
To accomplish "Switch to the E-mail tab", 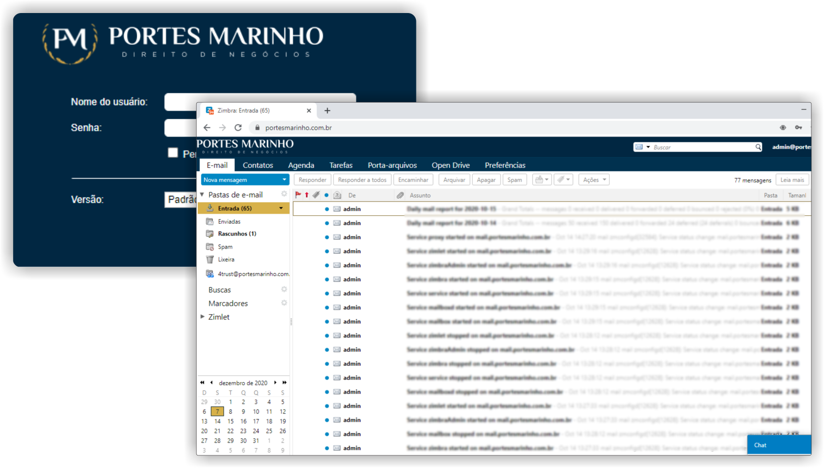I will pos(217,165).
